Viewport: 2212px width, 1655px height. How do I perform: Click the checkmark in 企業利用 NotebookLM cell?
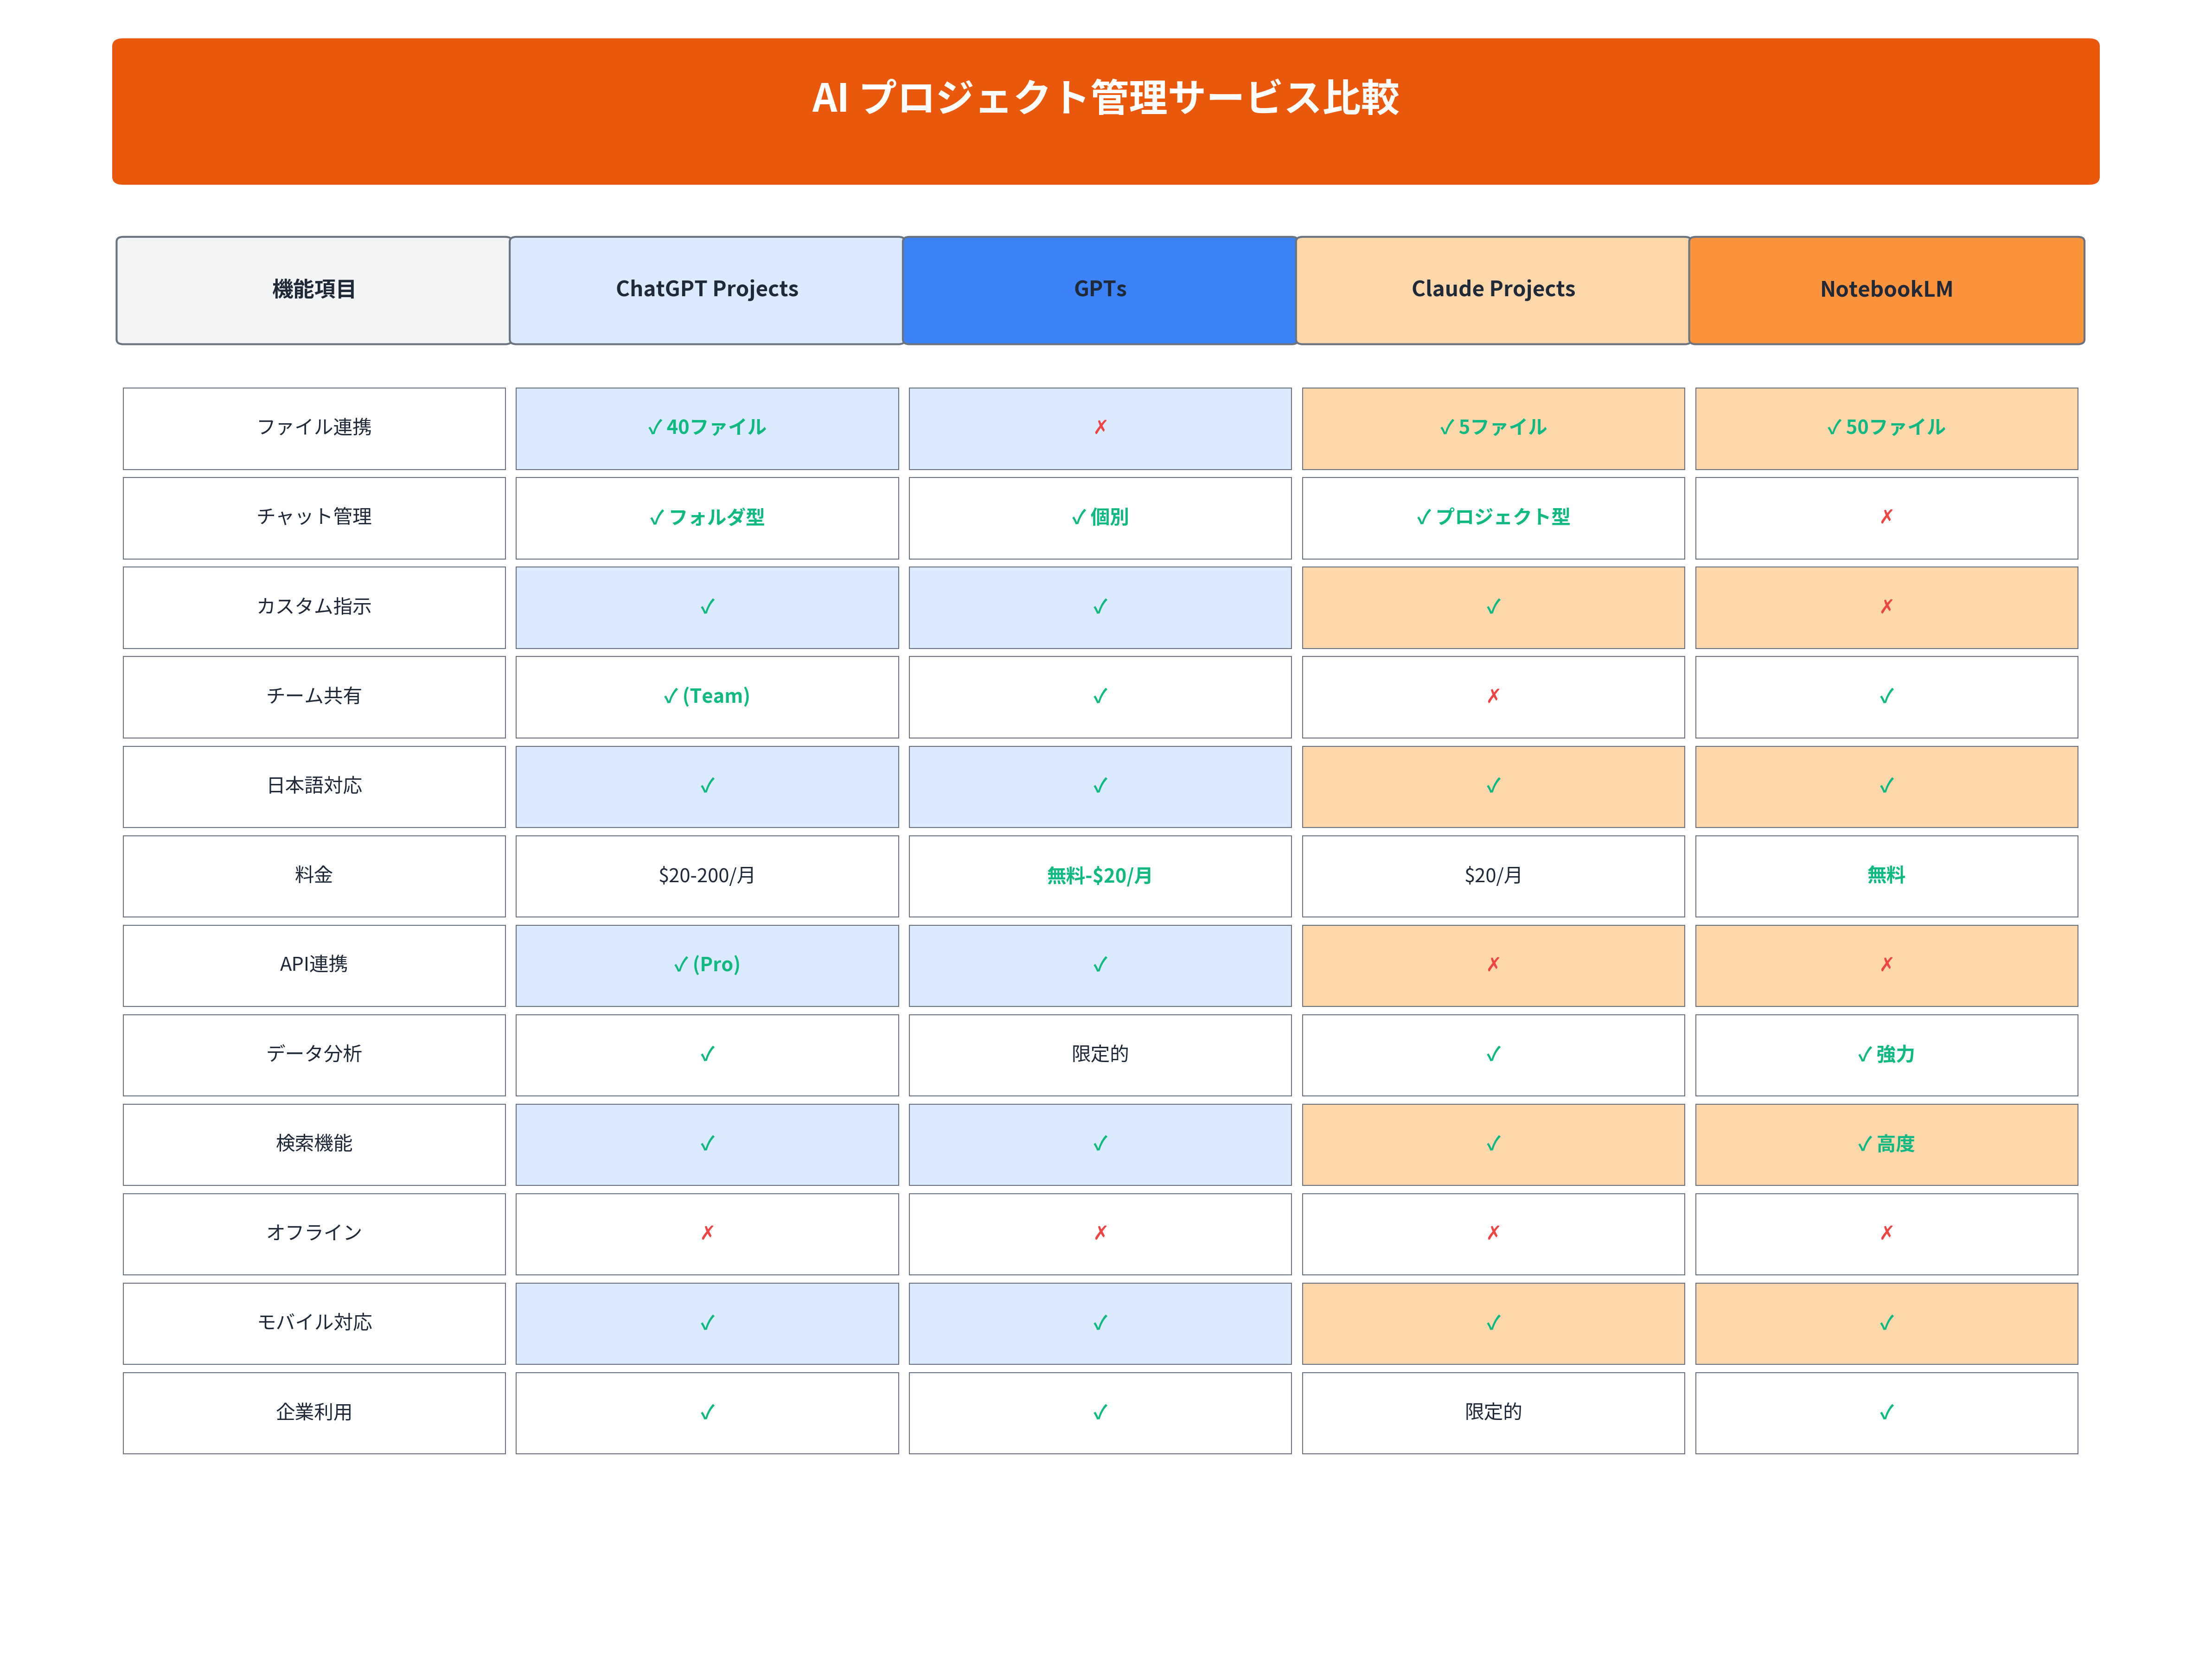click(1886, 1412)
